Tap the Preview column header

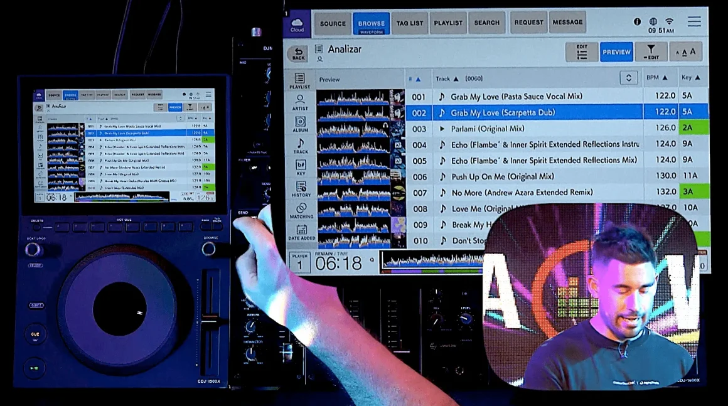(x=329, y=79)
